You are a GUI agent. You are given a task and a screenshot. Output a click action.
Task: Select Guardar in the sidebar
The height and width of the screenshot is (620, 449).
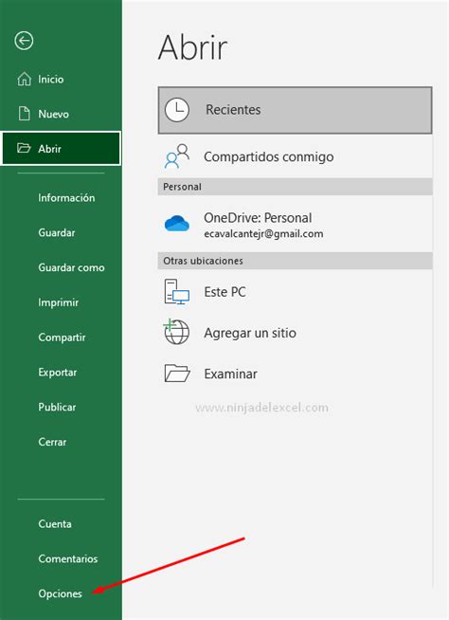(57, 232)
